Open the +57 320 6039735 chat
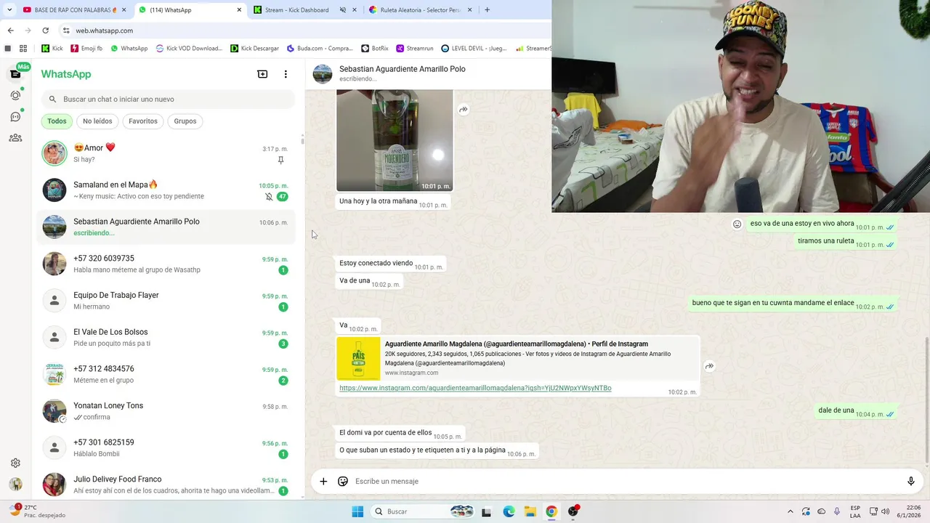Screen dimensions: 930x523 click(x=166, y=264)
